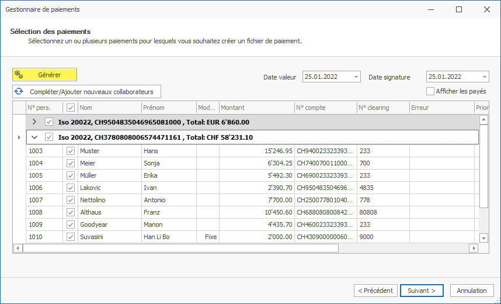The height and width of the screenshot is (304, 501).
Task: Toggle the select-all checkbox in column header
Action: point(71,108)
